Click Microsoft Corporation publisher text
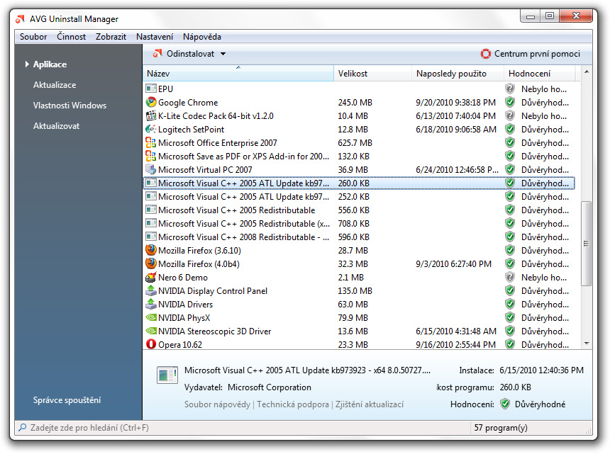The image size is (610, 454). tap(270, 387)
